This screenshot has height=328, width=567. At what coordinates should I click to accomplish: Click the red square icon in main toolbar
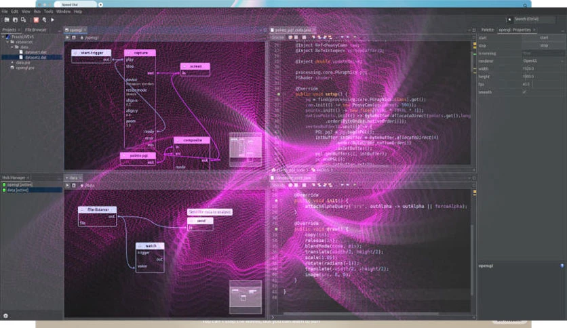pyautogui.click(x=36, y=20)
